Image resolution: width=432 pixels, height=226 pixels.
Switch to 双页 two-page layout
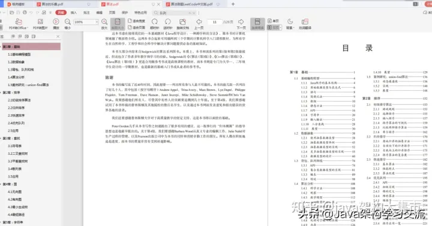pos(273,28)
